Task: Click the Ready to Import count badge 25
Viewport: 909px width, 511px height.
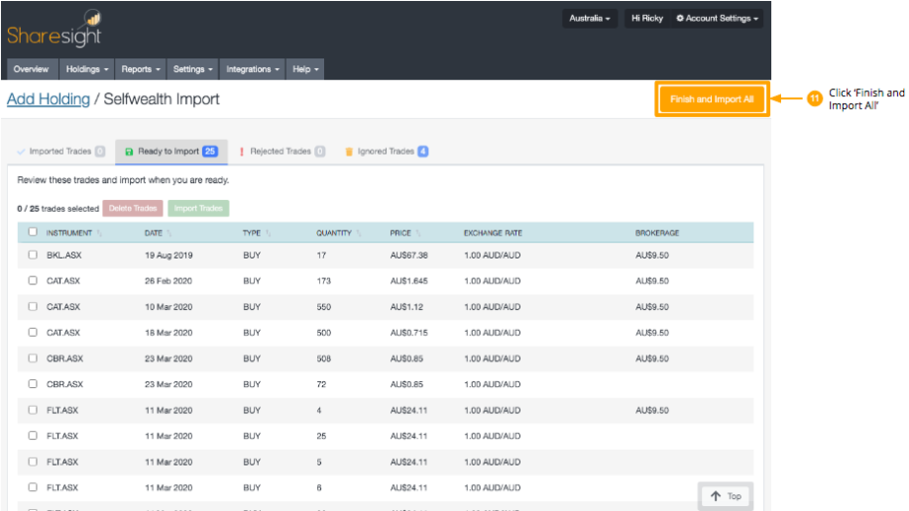Action: click(210, 152)
